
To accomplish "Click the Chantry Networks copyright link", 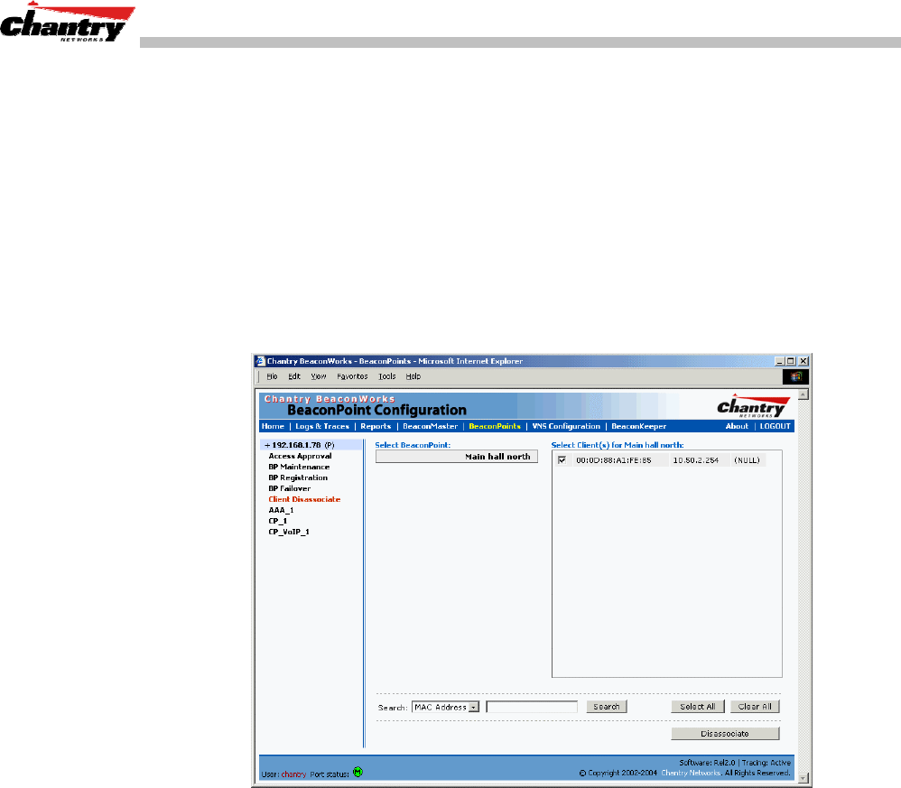I will click(691, 773).
